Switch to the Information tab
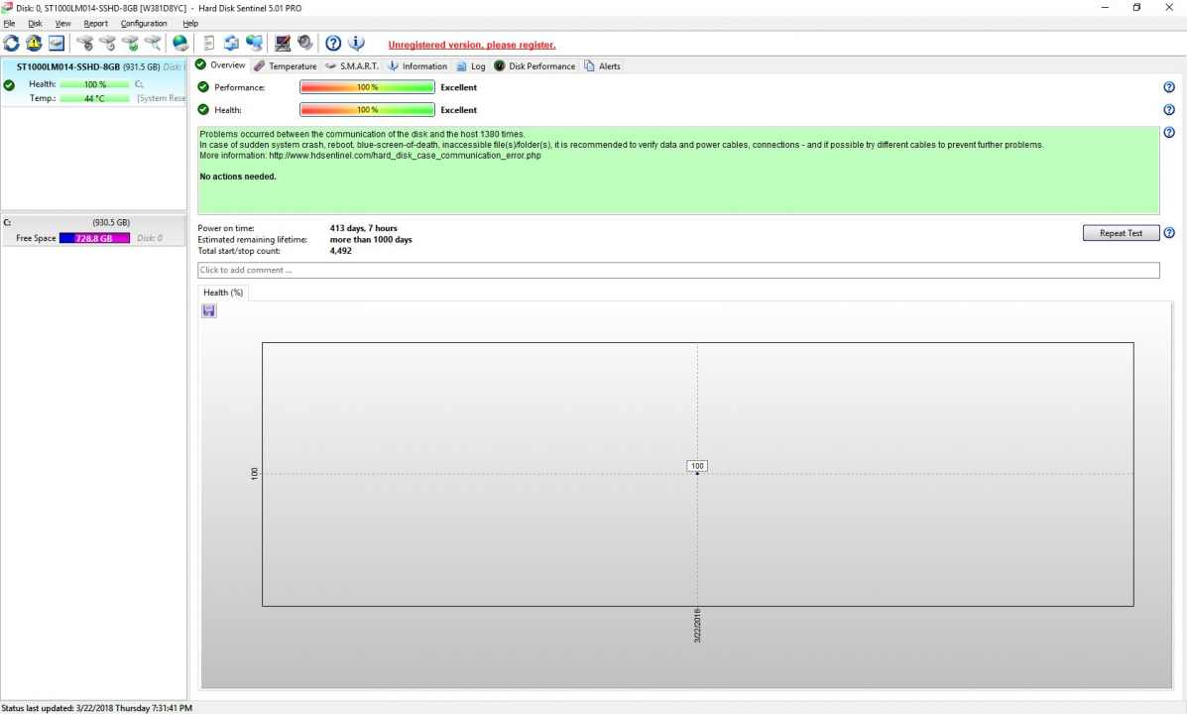1187x714 pixels. tap(417, 65)
